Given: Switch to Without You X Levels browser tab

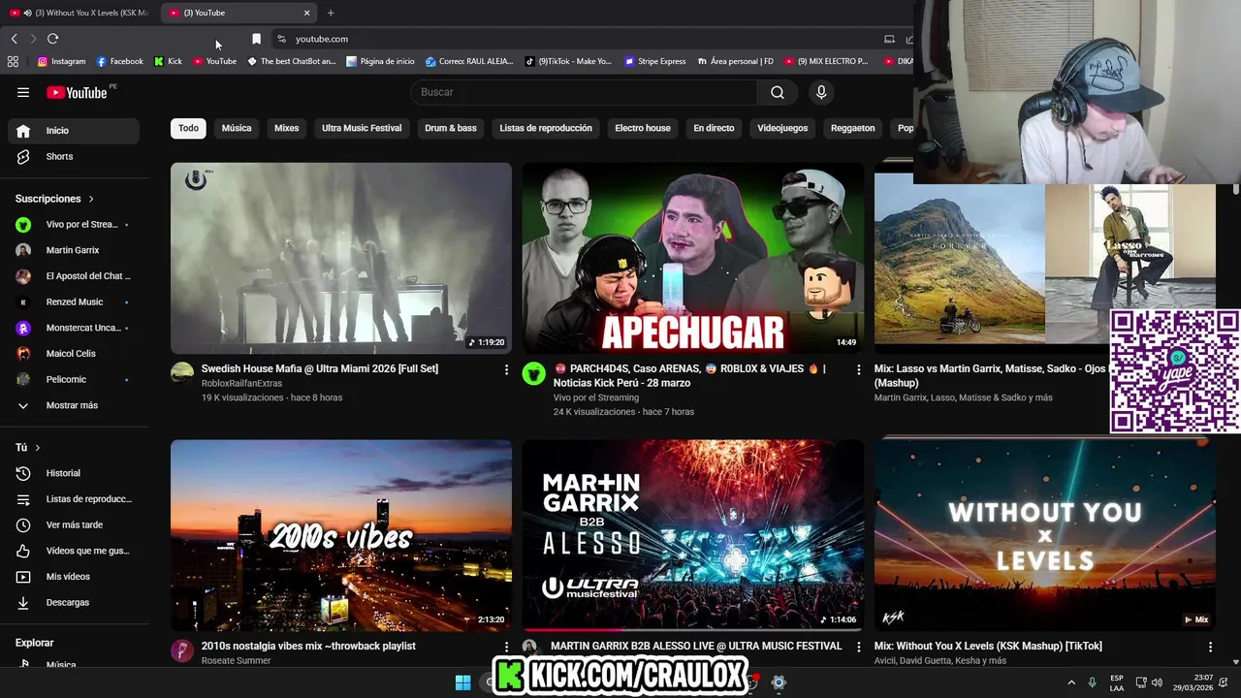Looking at the screenshot, I should (80, 13).
